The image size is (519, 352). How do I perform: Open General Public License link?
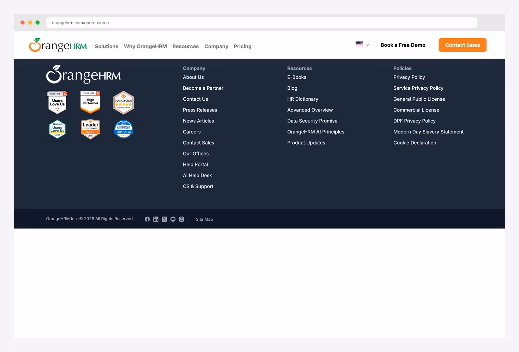click(419, 99)
